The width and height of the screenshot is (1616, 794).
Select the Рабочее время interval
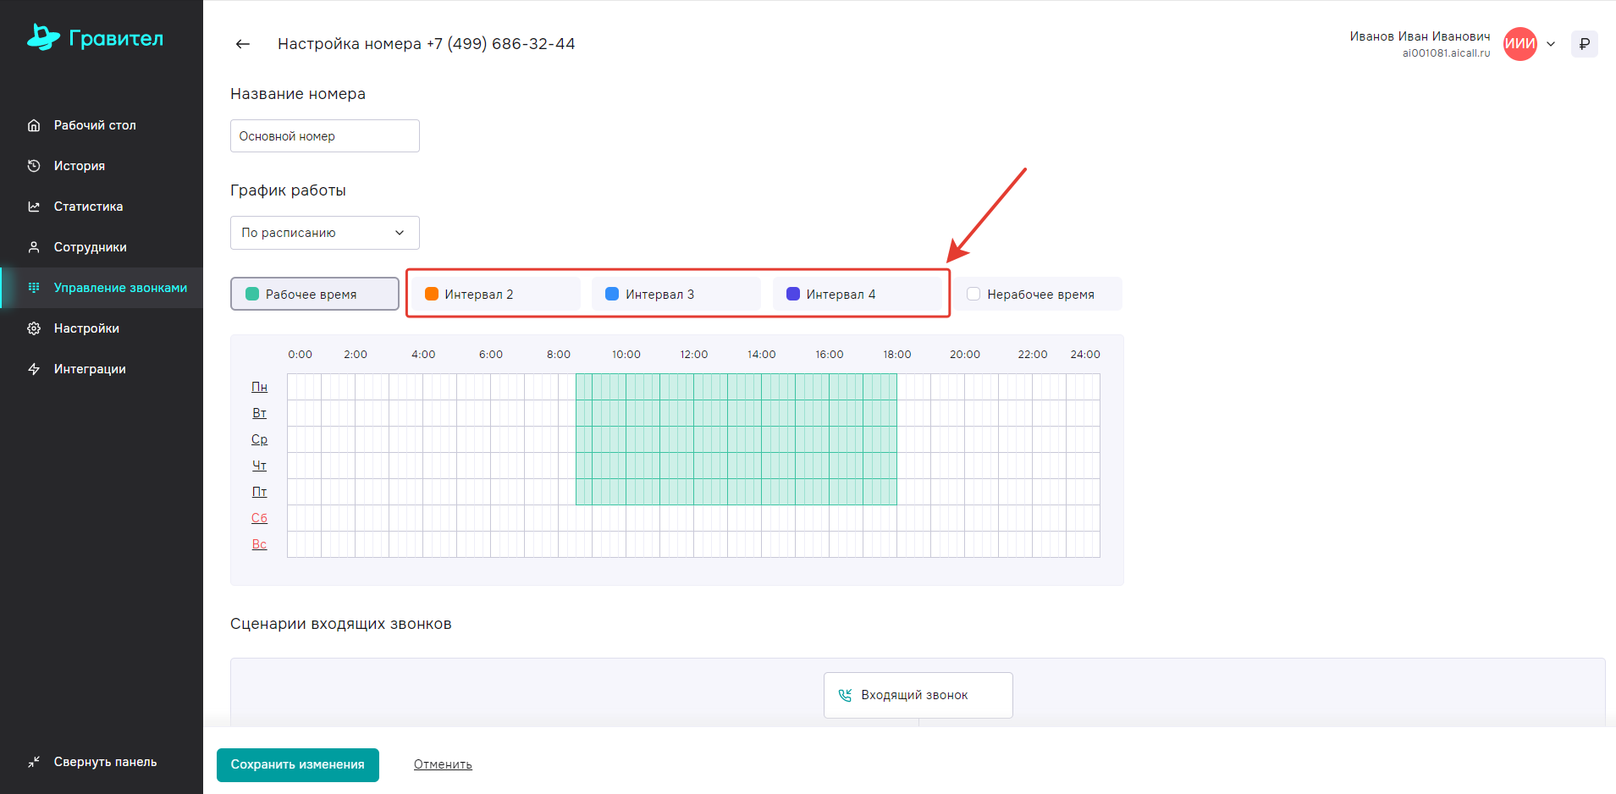314,294
